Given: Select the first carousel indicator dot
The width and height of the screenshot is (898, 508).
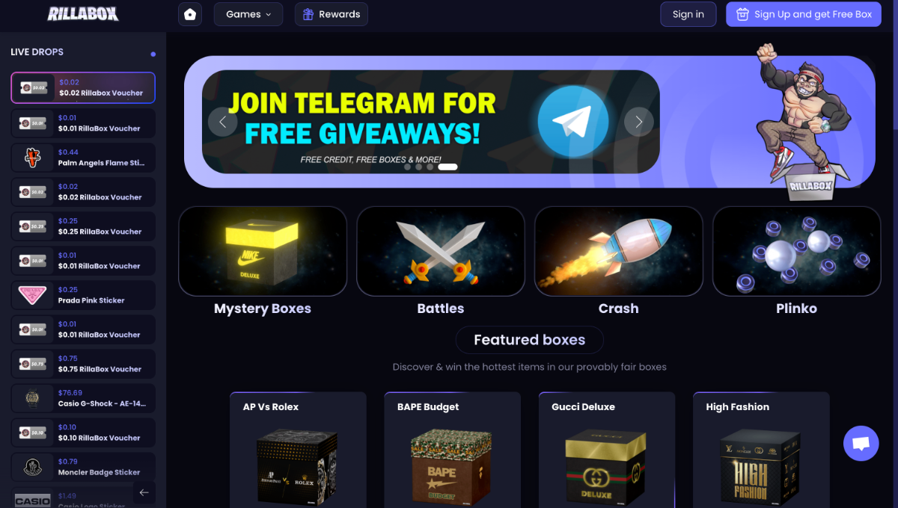Looking at the screenshot, I should point(408,167).
